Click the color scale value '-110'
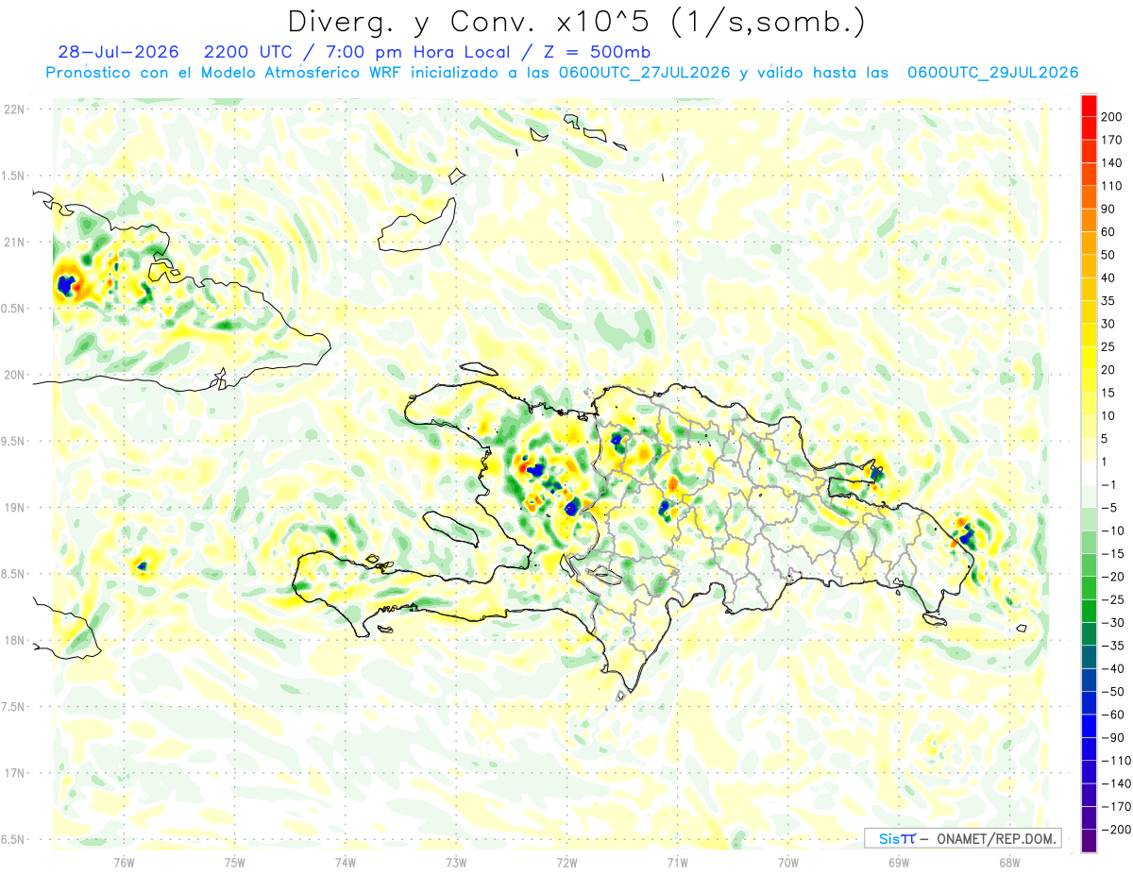The height and width of the screenshot is (875, 1133). 1118,760
